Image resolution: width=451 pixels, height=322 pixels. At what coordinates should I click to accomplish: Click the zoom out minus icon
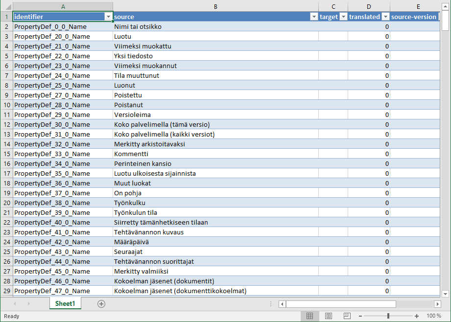pyautogui.click(x=360, y=316)
